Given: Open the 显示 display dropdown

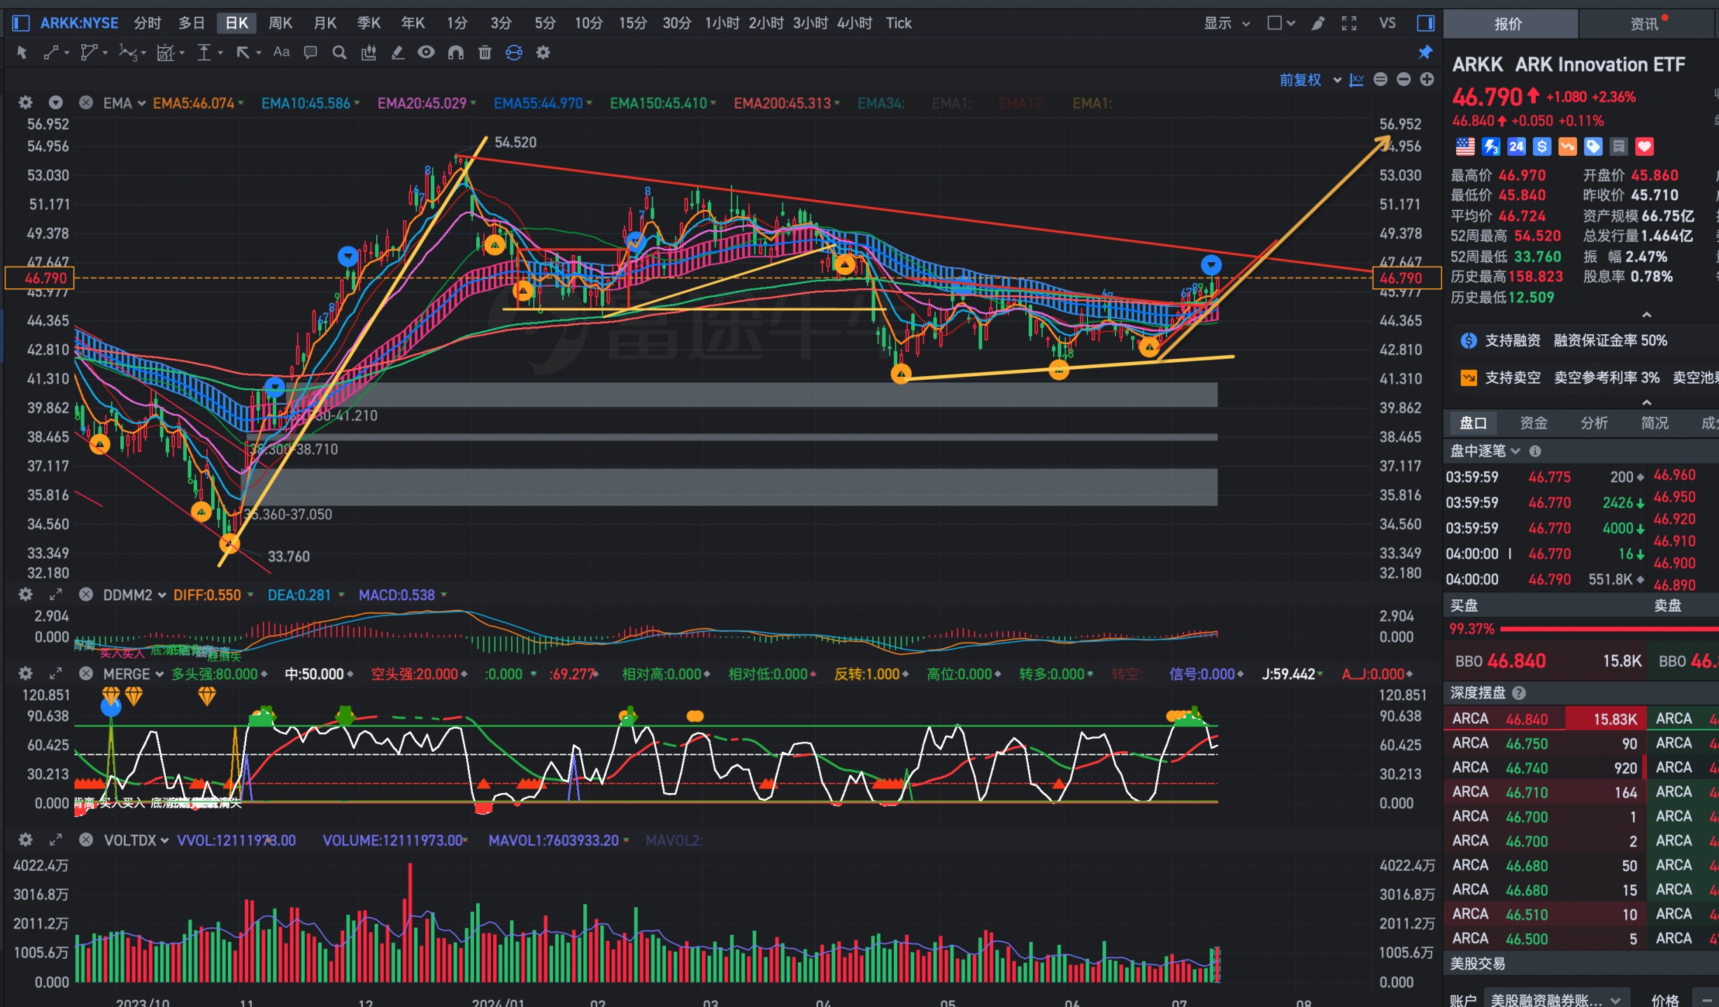Looking at the screenshot, I should tap(1226, 23).
